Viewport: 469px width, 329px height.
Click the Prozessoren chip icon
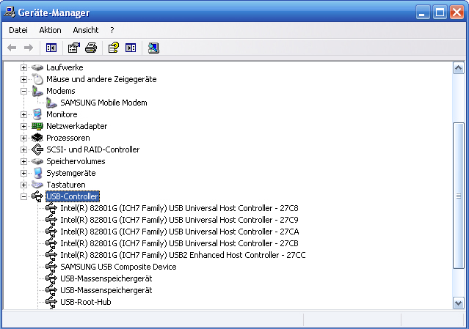click(37, 138)
